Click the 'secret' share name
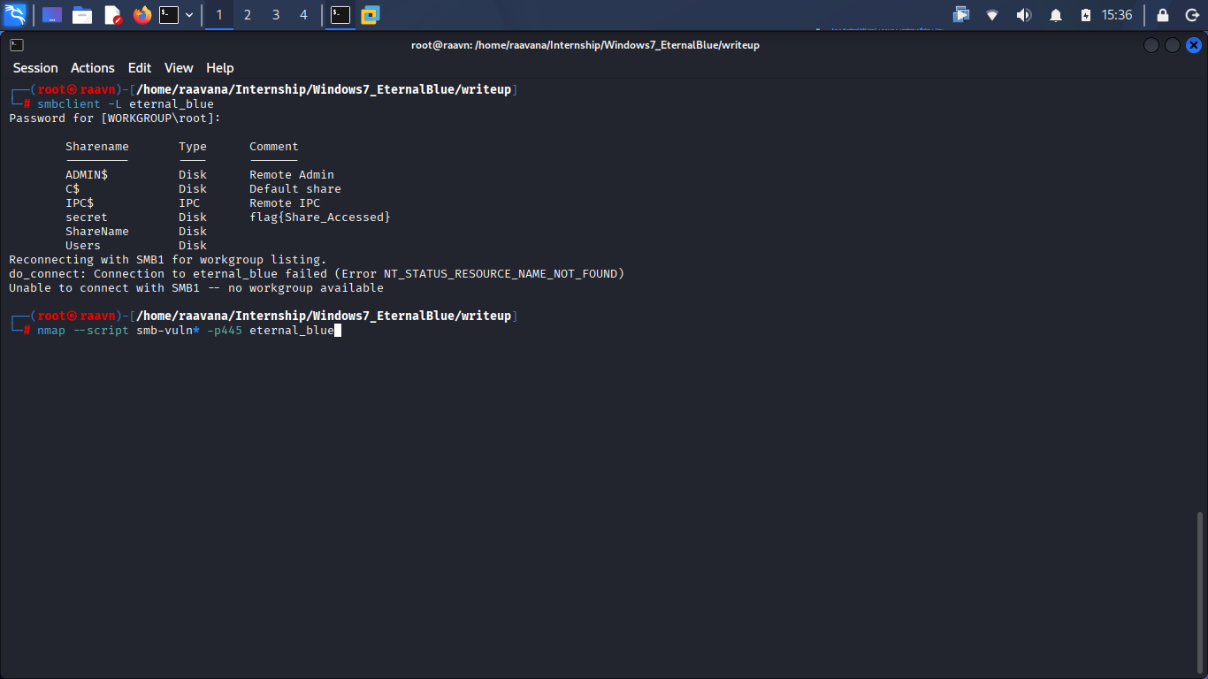This screenshot has height=679, width=1208. tap(87, 217)
